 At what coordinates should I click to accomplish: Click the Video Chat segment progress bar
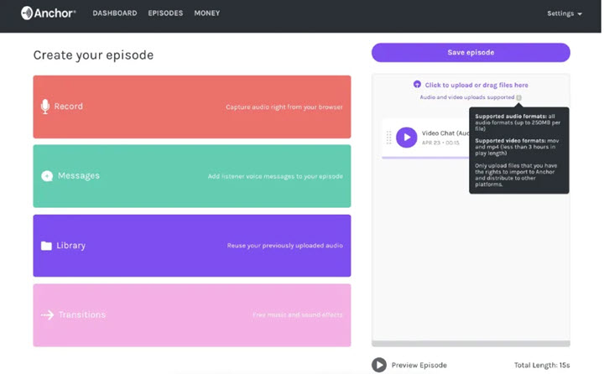tap(425, 158)
